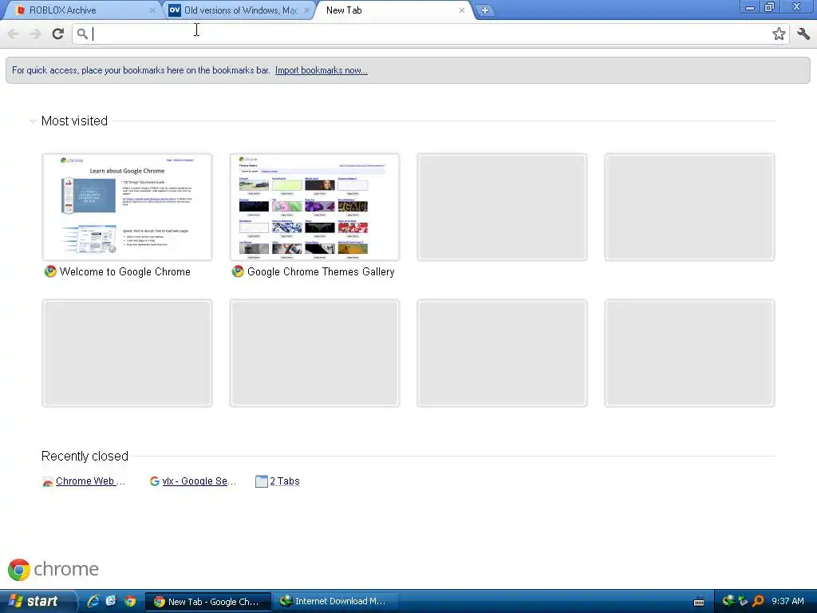This screenshot has width=817, height=613.
Task: Close the ROBLOX Archive tab
Action: click(x=152, y=10)
